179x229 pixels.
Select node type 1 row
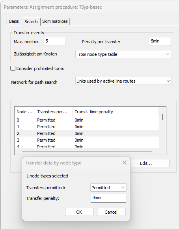coord(88,127)
